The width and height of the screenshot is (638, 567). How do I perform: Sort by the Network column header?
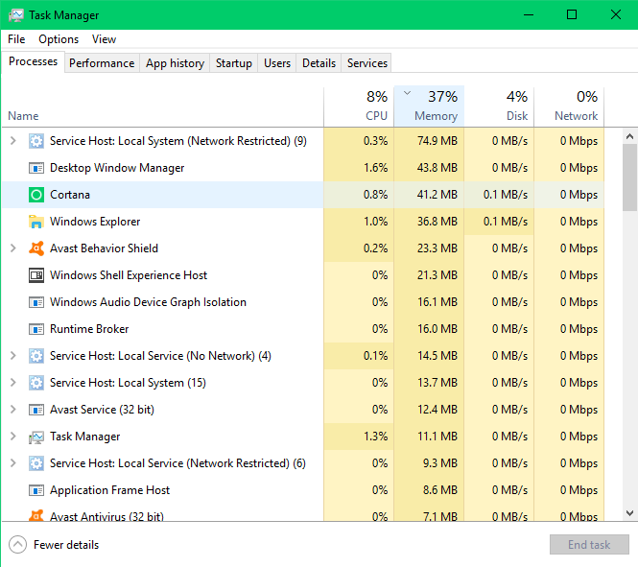coord(569,106)
